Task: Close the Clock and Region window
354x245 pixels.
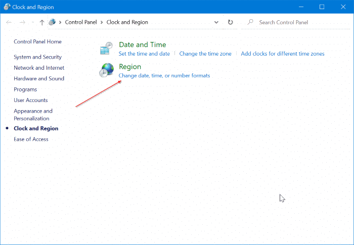Action: point(343,7)
